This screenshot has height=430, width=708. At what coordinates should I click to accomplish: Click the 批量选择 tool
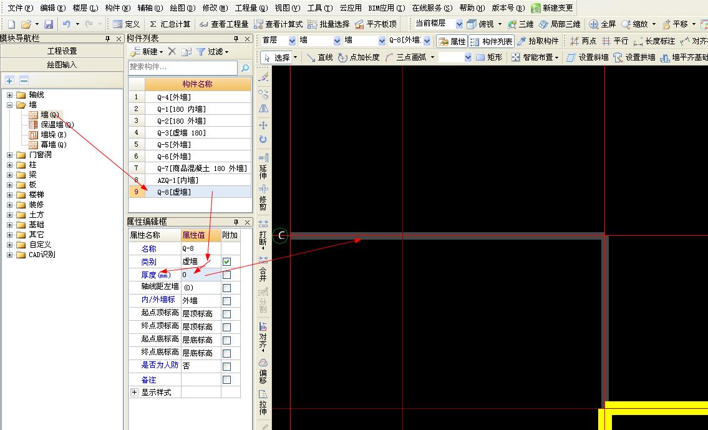click(x=329, y=24)
